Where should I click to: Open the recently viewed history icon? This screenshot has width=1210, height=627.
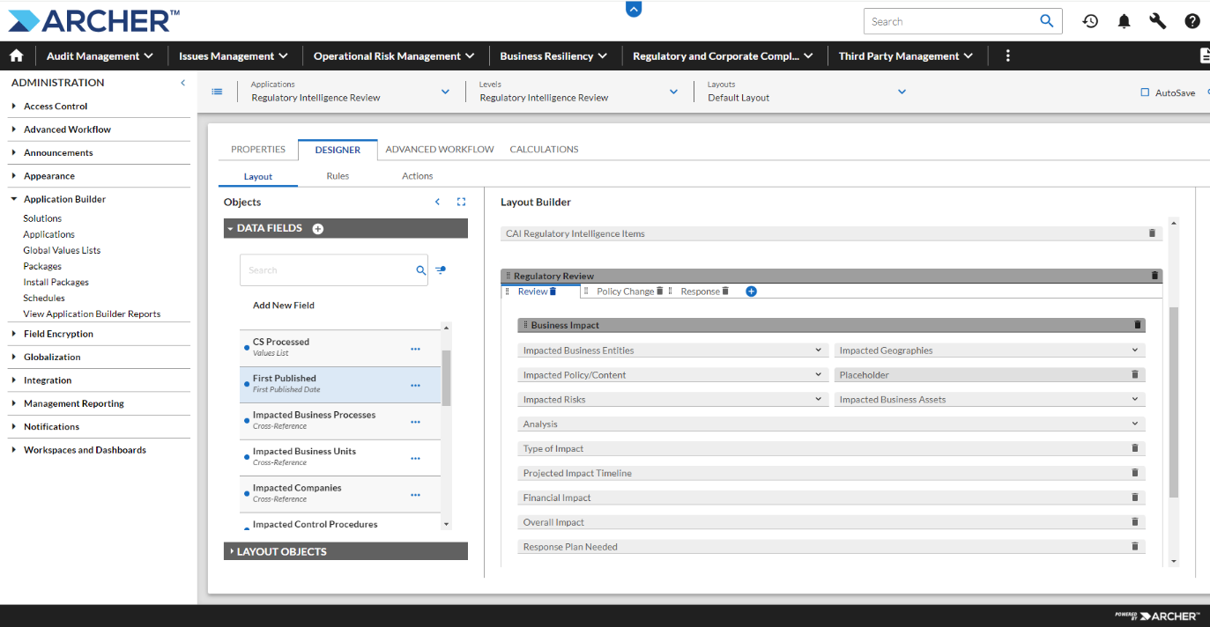pyautogui.click(x=1090, y=21)
